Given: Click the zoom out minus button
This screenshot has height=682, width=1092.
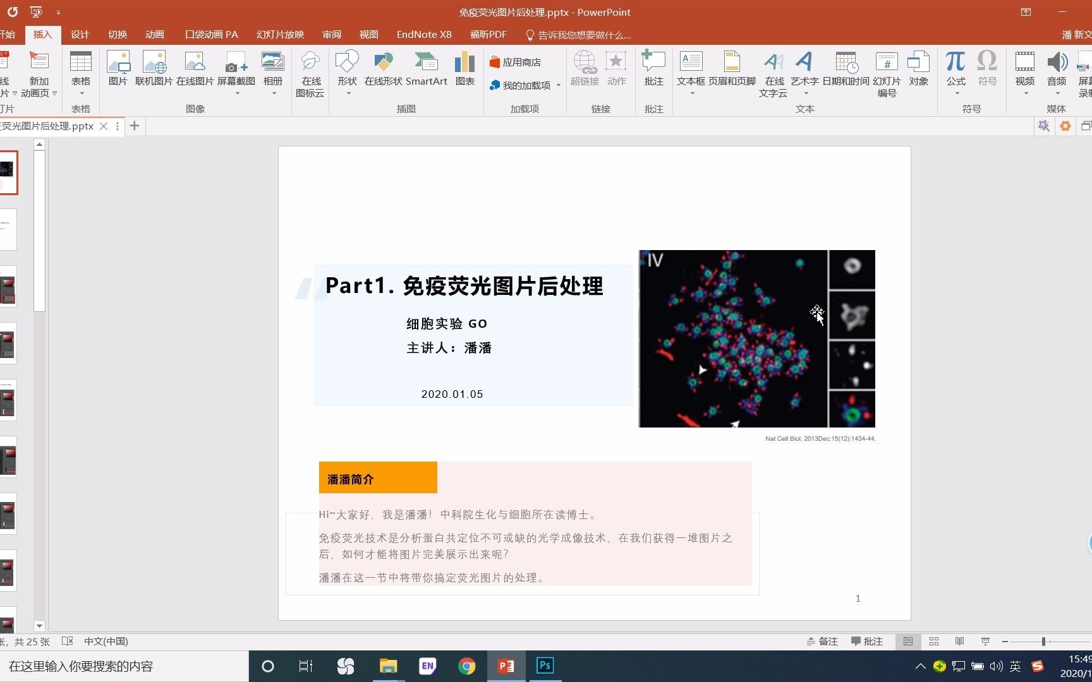Looking at the screenshot, I should [1005, 642].
